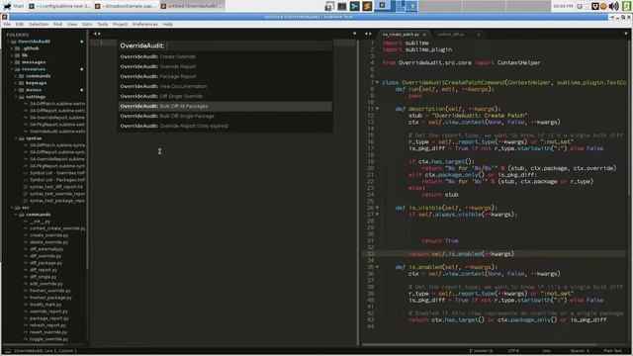Screen dimensions: 633x356
Task: Select OverrideAudit: Override Report command
Action: click(226, 66)
